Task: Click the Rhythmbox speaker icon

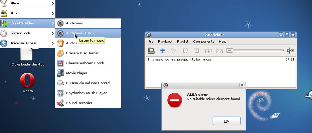Action: (x=60, y=93)
